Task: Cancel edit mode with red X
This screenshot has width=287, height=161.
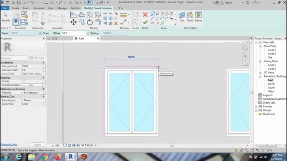Action: click(145, 15)
